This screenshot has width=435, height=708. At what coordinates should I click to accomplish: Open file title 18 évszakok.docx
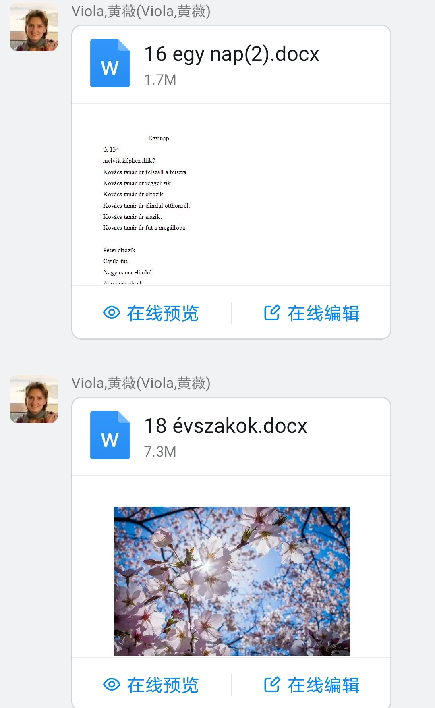pos(226,426)
